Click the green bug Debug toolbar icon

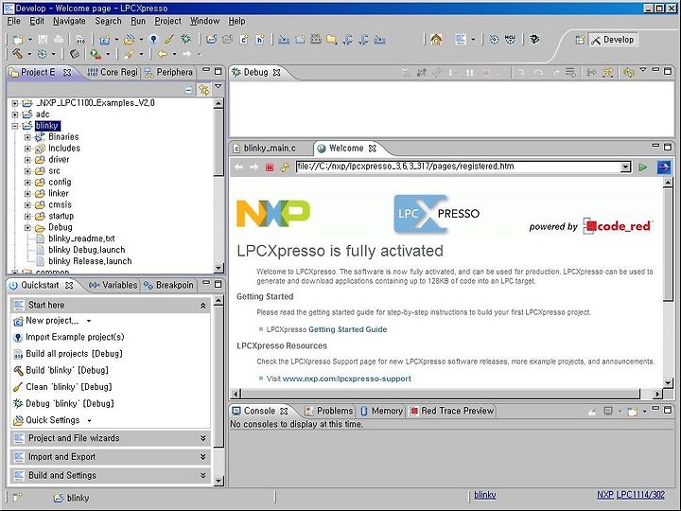pos(186,39)
